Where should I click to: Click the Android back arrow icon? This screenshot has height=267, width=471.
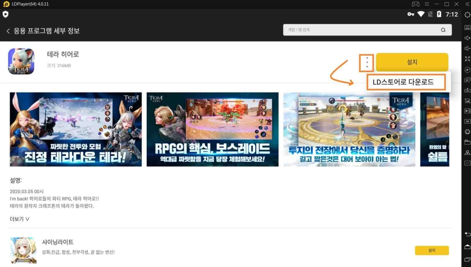pyautogui.click(x=467, y=234)
